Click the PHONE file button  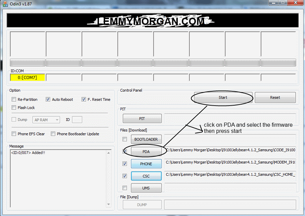click(146, 164)
